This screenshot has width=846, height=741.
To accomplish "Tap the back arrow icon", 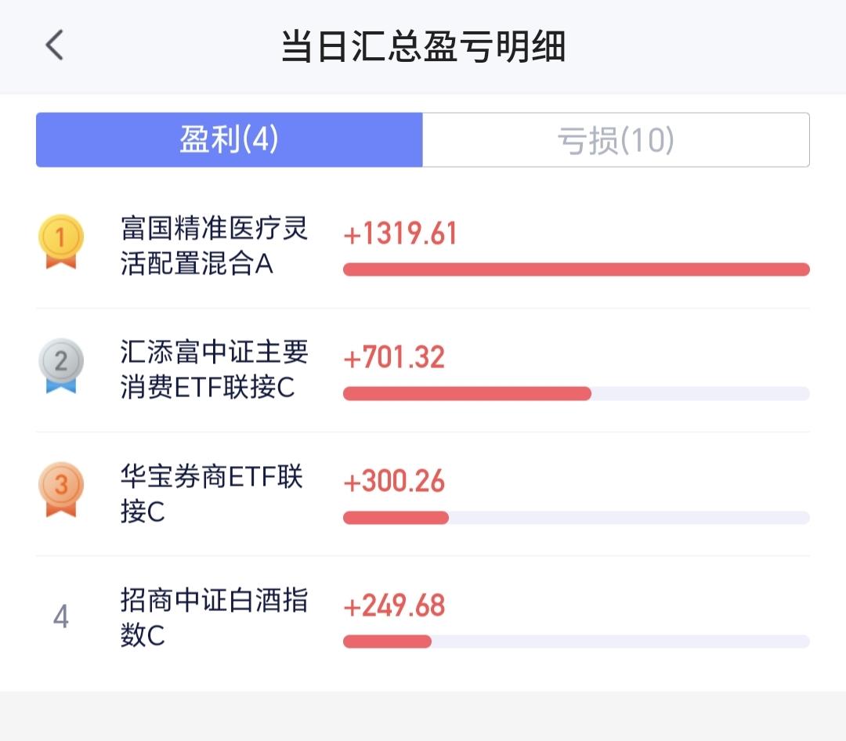I will point(54,46).
